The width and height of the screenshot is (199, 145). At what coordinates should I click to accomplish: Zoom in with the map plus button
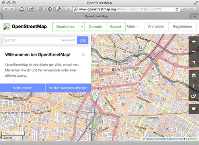point(194,41)
